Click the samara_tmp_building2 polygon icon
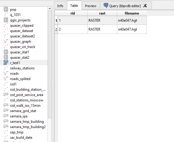This screenshot has width=174, height=142. 6,127
